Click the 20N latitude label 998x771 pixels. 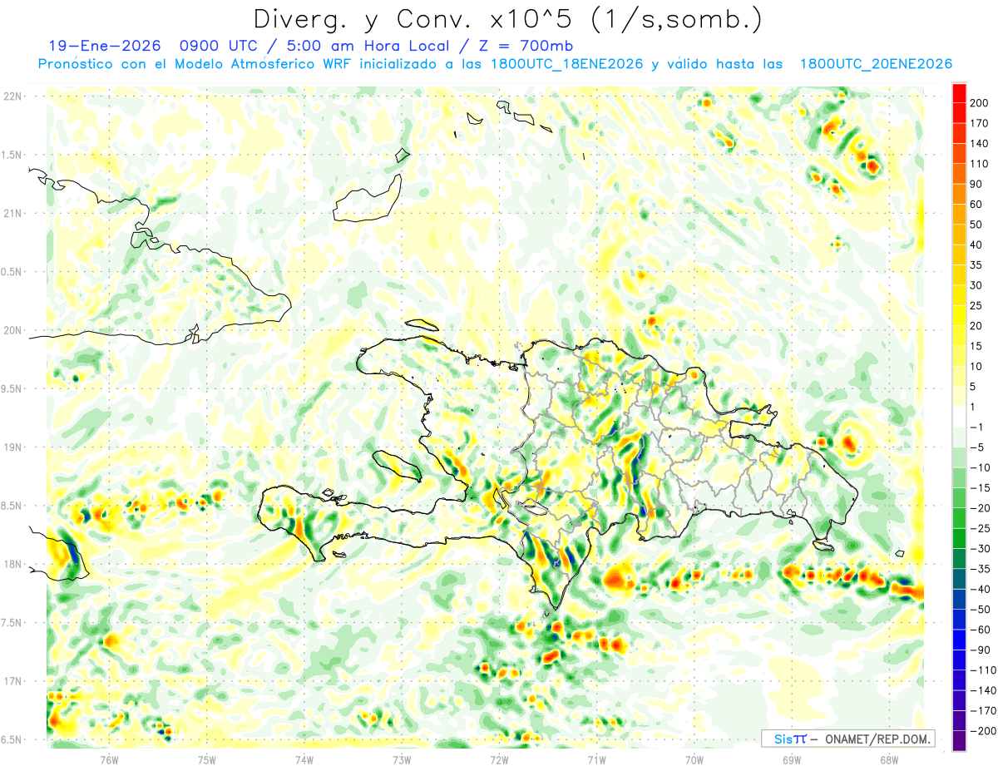tap(11, 330)
